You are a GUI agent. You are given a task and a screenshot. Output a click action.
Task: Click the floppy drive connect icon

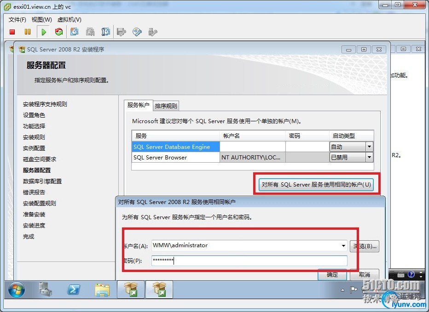(121, 32)
